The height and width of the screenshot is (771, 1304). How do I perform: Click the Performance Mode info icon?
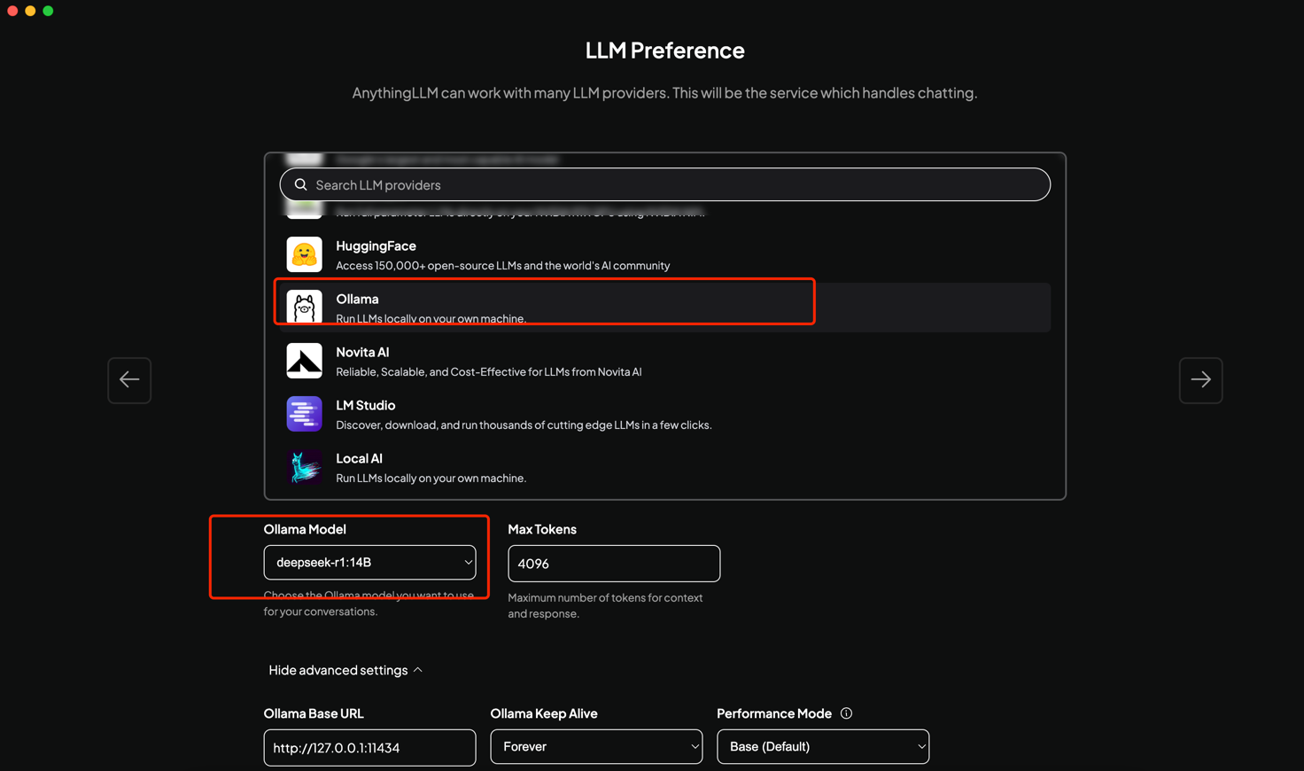point(846,713)
